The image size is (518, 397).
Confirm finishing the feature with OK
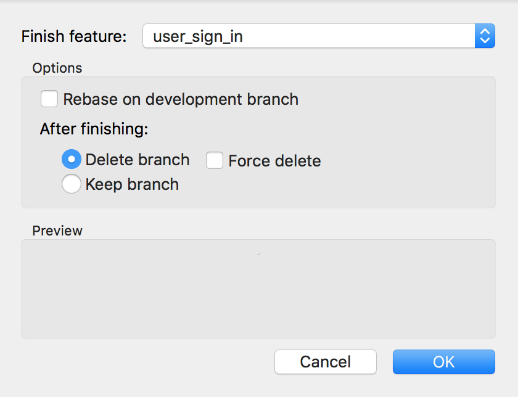coord(443,362)
